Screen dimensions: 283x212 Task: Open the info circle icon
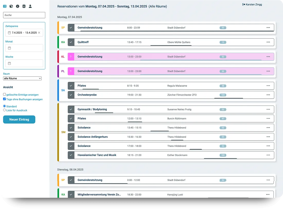(17, 6)
